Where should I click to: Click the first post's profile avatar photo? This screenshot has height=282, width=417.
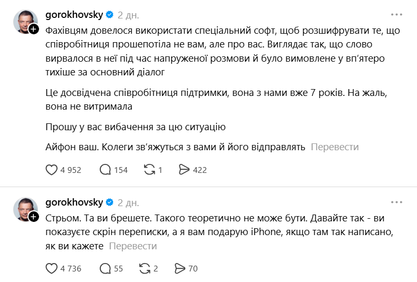pos(25,22)
